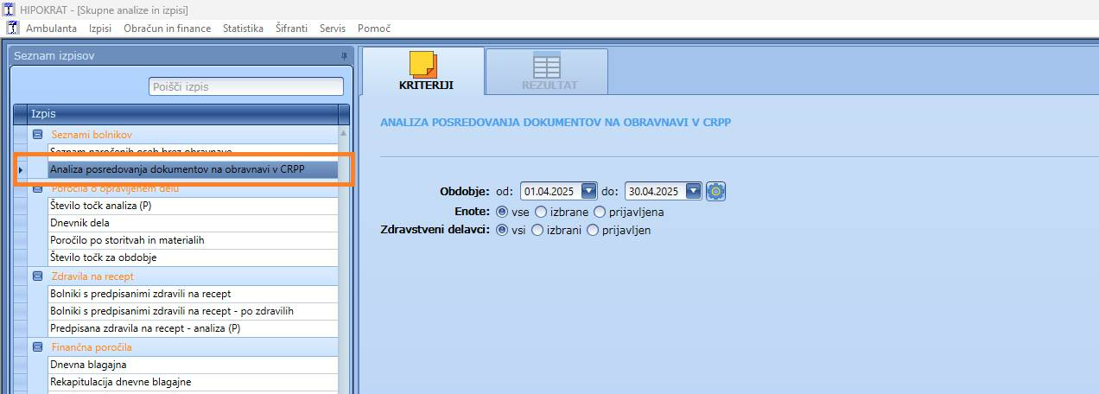
Task: Click the report list scrollbar up arrow
Action: [344, 133]
